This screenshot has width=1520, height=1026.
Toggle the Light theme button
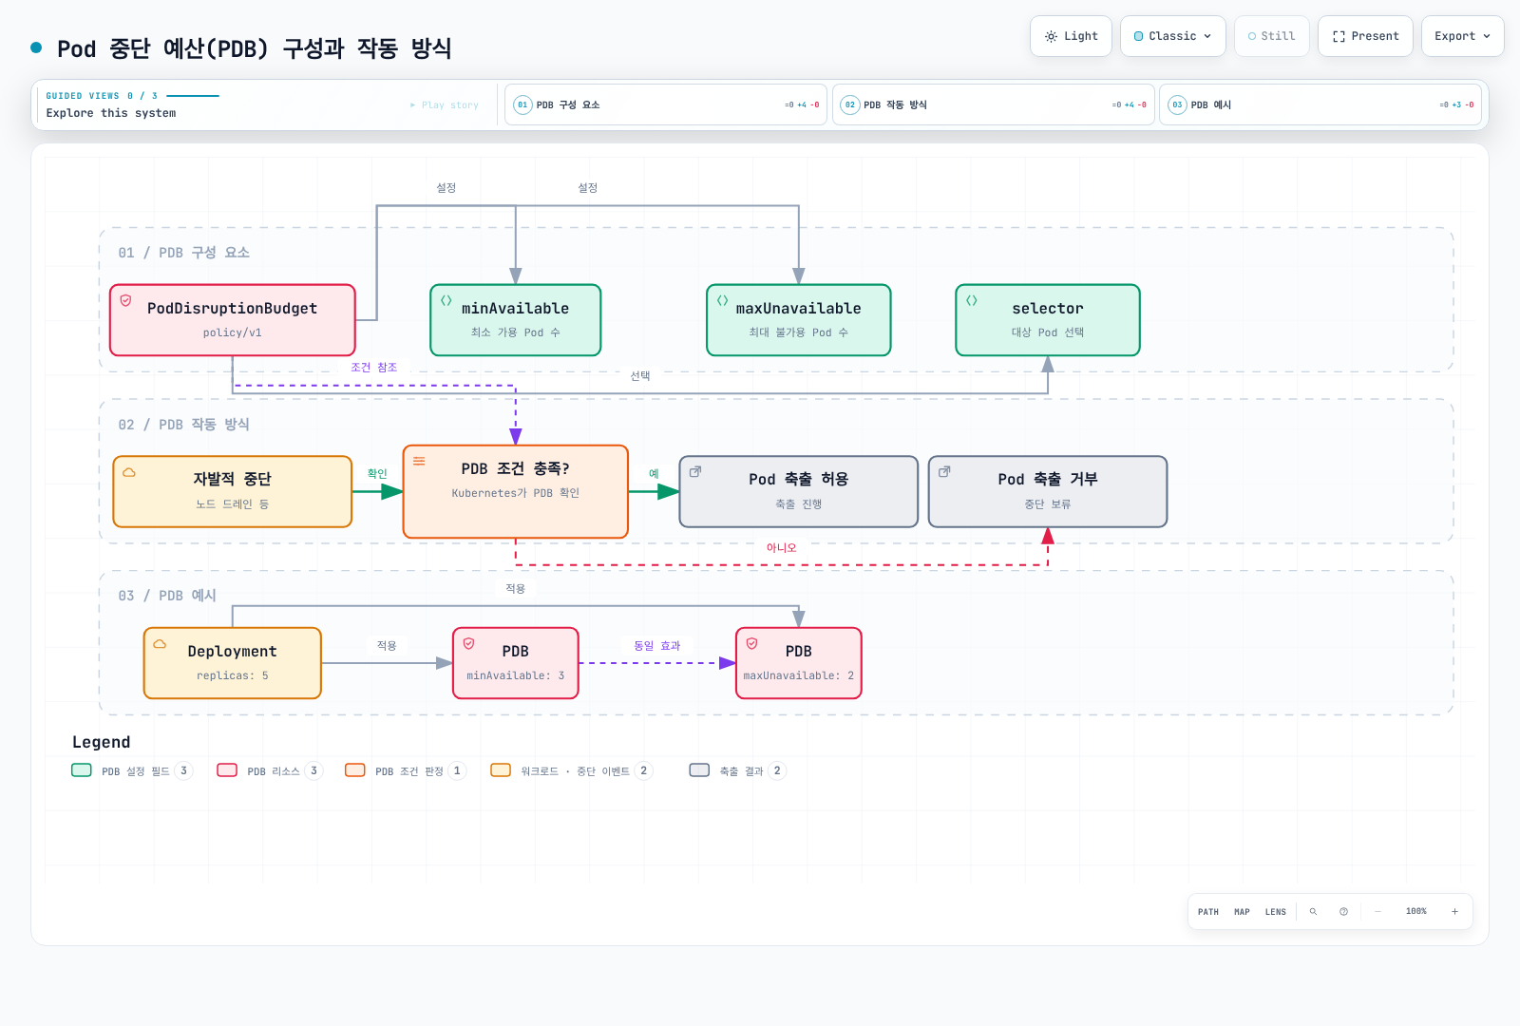(1071, 36)
